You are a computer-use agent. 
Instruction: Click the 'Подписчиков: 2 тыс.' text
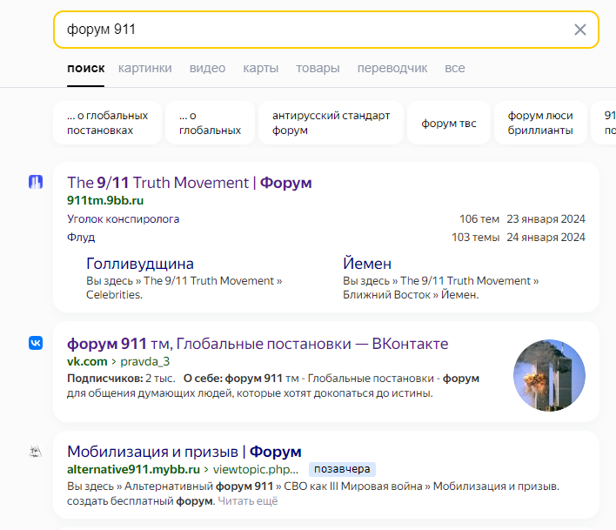tap(121, 379)
